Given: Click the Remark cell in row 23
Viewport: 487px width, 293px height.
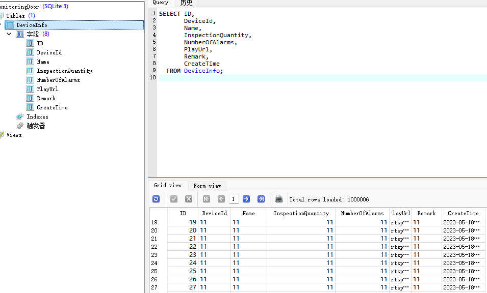Looking at the screenshot, I should (427, 254).
